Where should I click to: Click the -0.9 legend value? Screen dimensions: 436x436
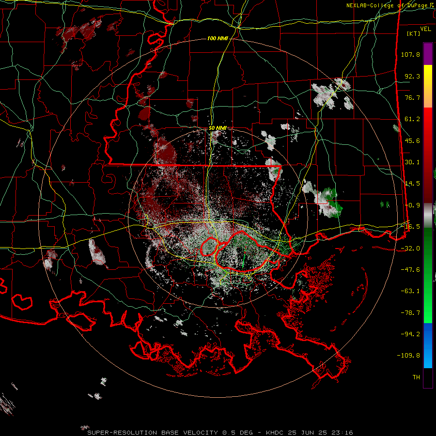pyautogui.click(x=412, y=205)
